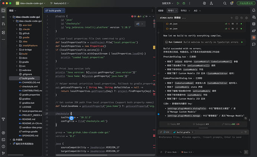257x157 pixels.
Task: Expand the src folder
Action: (17, 66)
